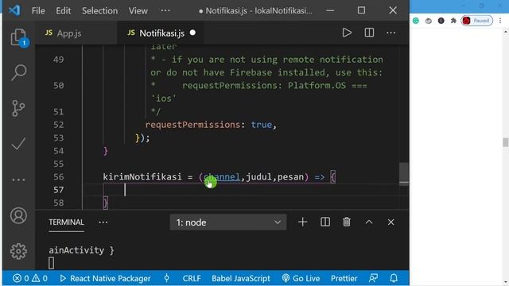509x286 pixels.
Task: Click the terminal output ainActivity }
Action: pos(81,250)
